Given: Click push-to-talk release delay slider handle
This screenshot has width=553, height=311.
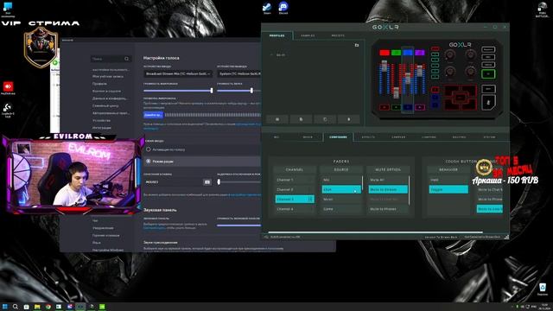Looking at the screenshot, I should [219, 182].
